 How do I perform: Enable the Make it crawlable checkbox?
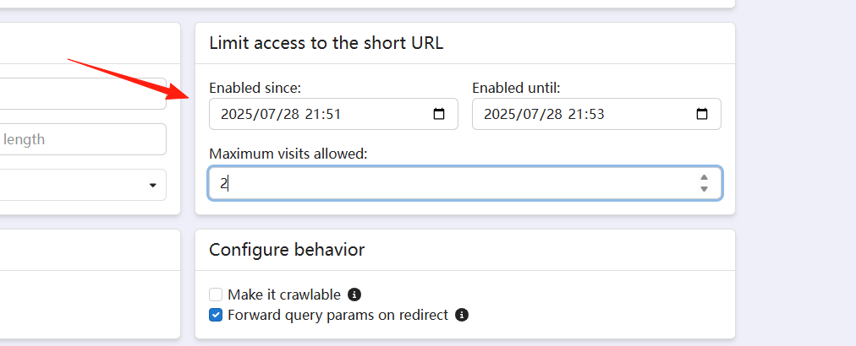[216, 295]
